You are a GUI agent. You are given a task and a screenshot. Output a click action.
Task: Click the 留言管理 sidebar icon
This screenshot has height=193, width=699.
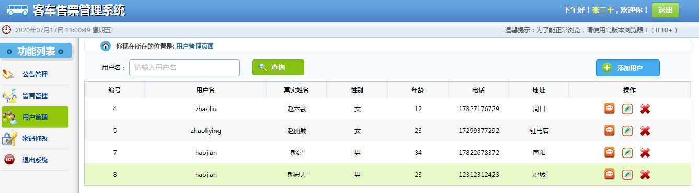pyautogui.click(x=9, y=95)
